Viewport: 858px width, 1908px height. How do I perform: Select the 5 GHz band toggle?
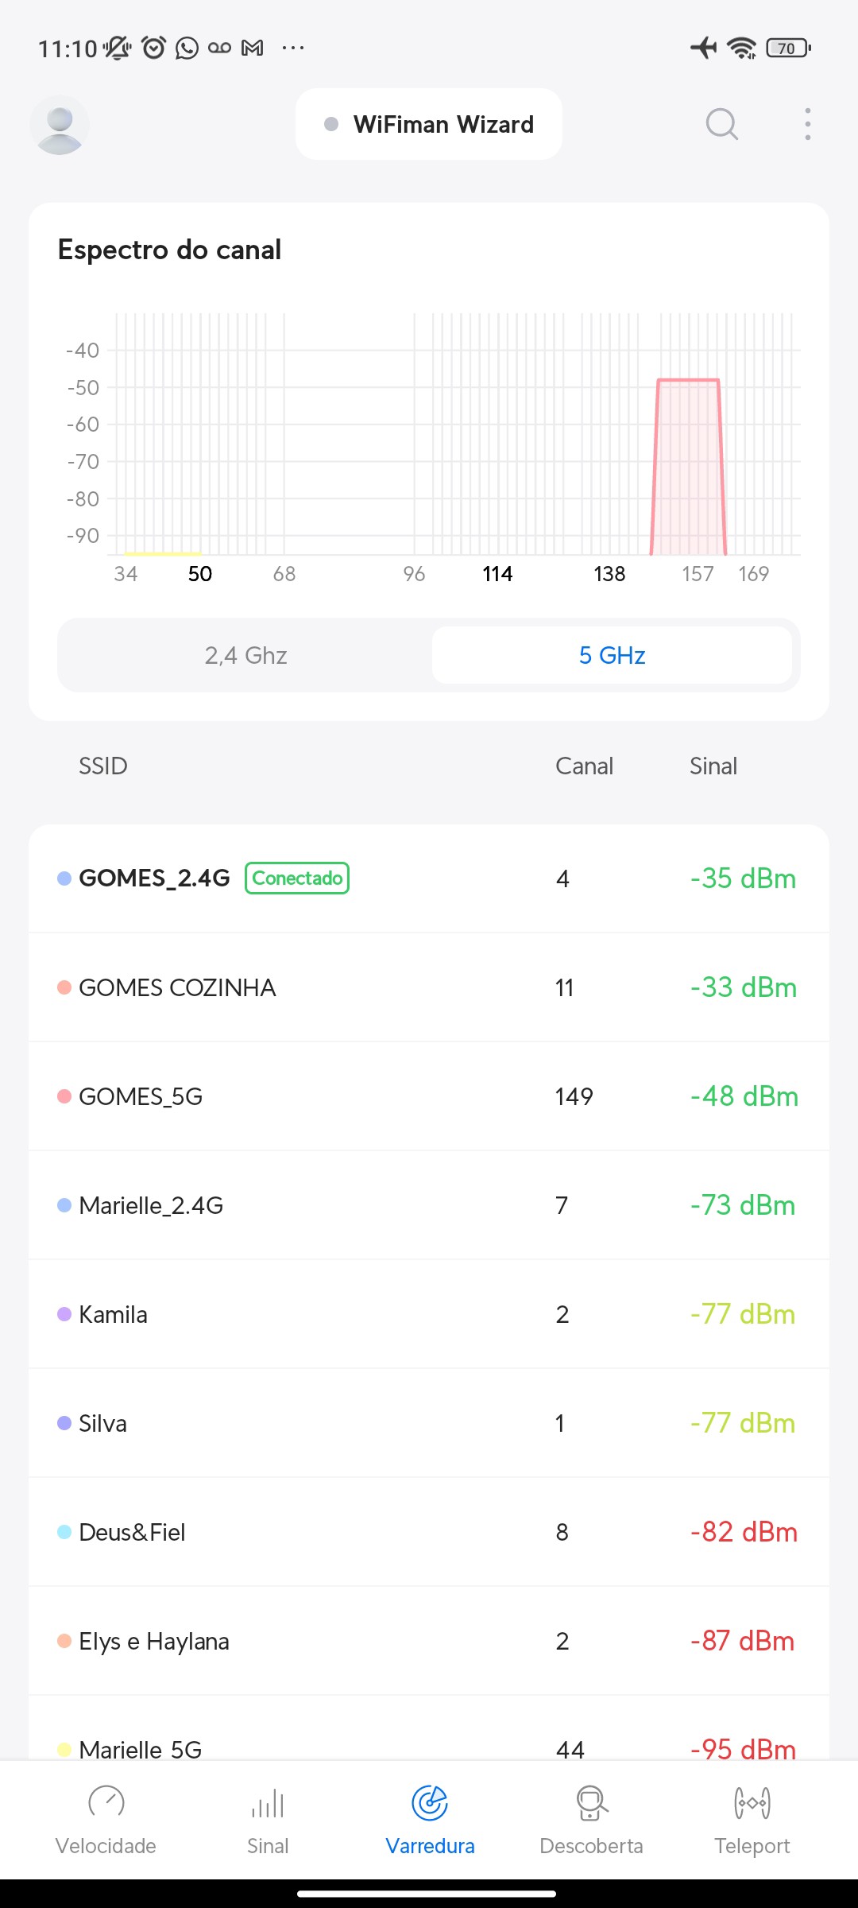pyautogui.click(x=612, y=655)
